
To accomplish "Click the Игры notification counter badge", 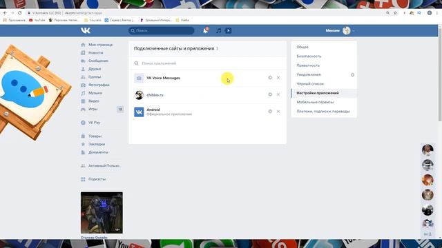I will [x=120, y=109].
